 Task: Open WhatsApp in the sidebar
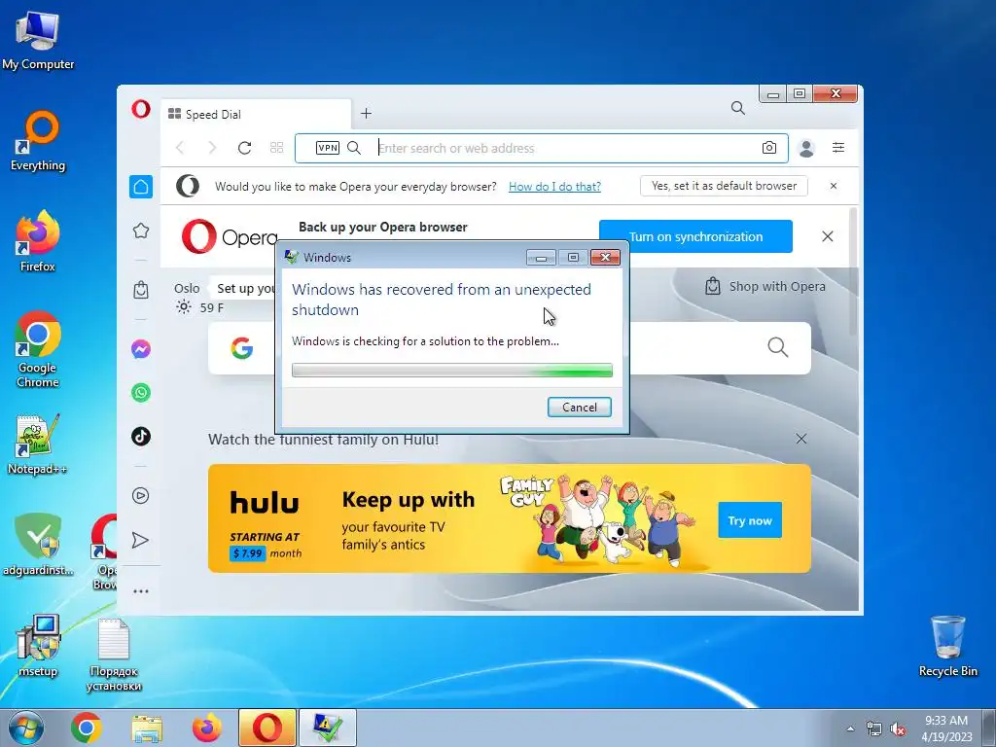pyautogui.click(x=141, y=393)
